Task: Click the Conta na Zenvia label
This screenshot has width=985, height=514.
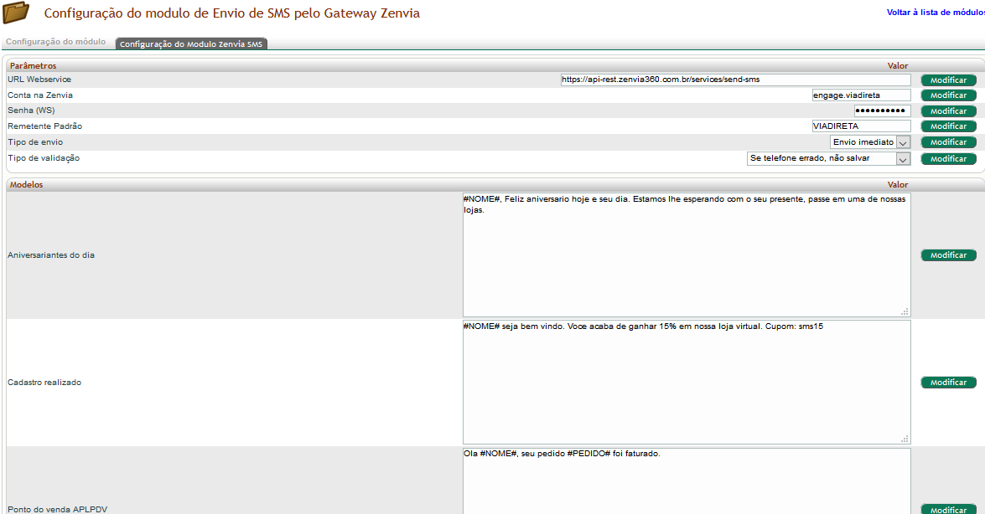Action: pyautogui.click(x=40, y=95)
